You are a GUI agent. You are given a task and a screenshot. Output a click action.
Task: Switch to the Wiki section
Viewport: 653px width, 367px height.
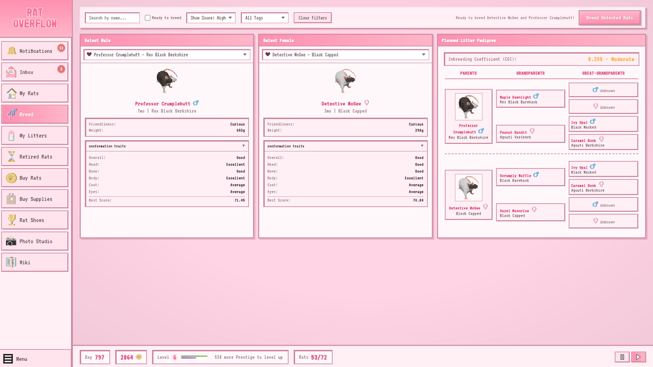pyautogui.click(x=12, y=262)
